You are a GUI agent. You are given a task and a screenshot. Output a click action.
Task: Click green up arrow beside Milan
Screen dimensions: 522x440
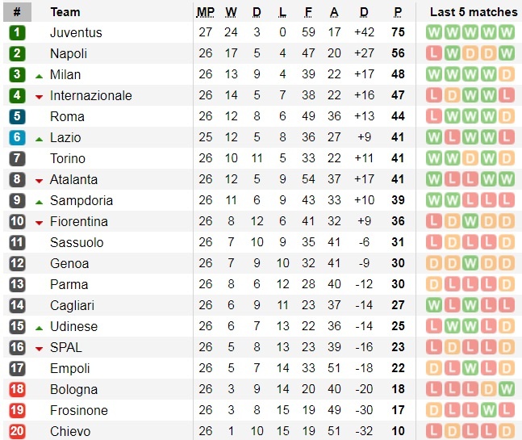coord(39,75)
